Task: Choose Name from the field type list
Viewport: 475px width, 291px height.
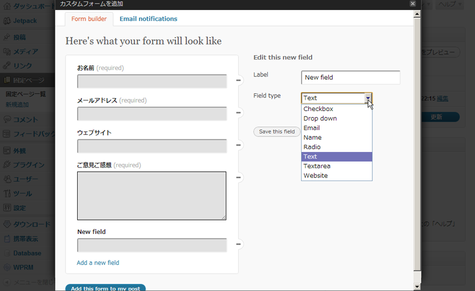Action: tap(337, 138)
